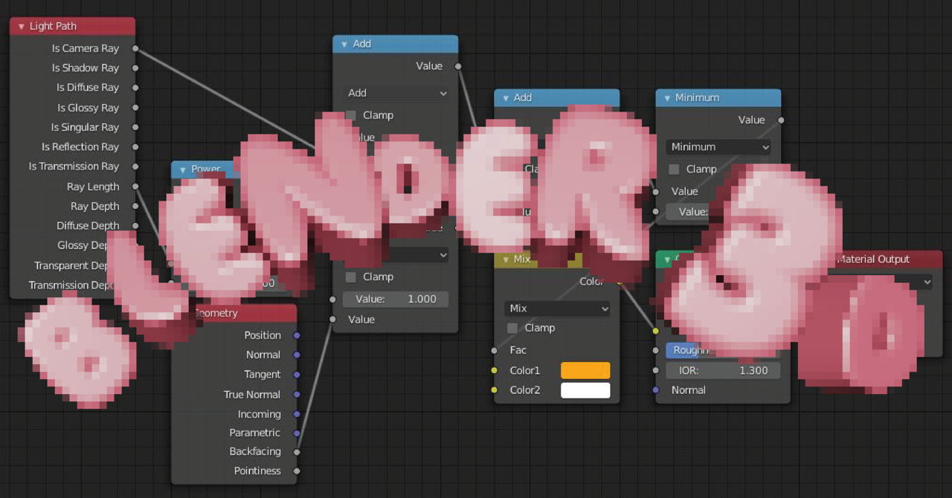The height and width of the screenshot is (498, 952).
Task: Click the Geometry Position output socket
Action: click(x=297, y=335)
